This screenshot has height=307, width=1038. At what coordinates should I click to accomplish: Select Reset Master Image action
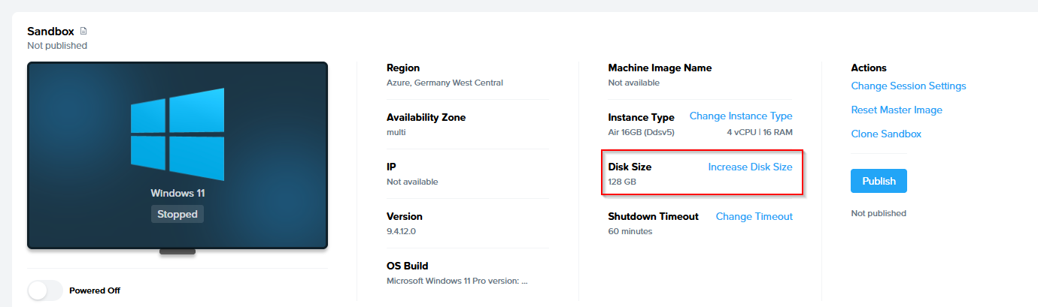click(x=896, y=110)
